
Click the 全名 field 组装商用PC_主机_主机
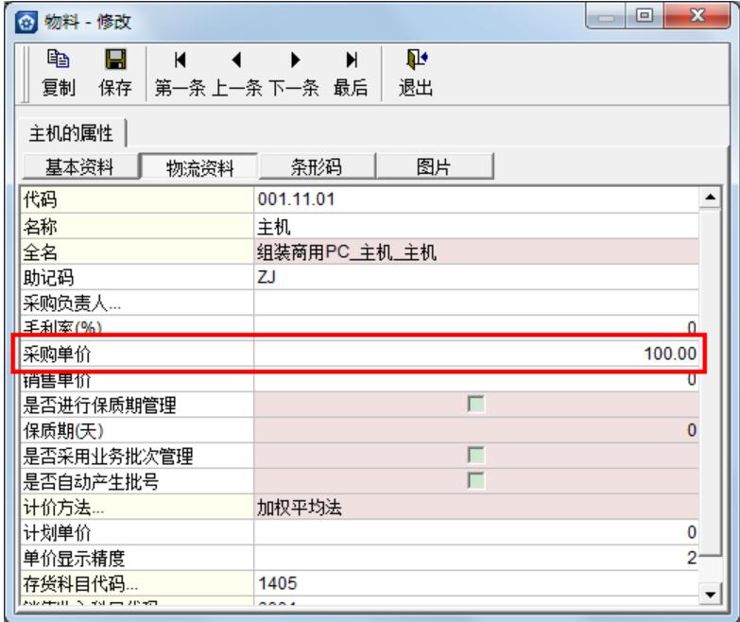tap(476, 251)
